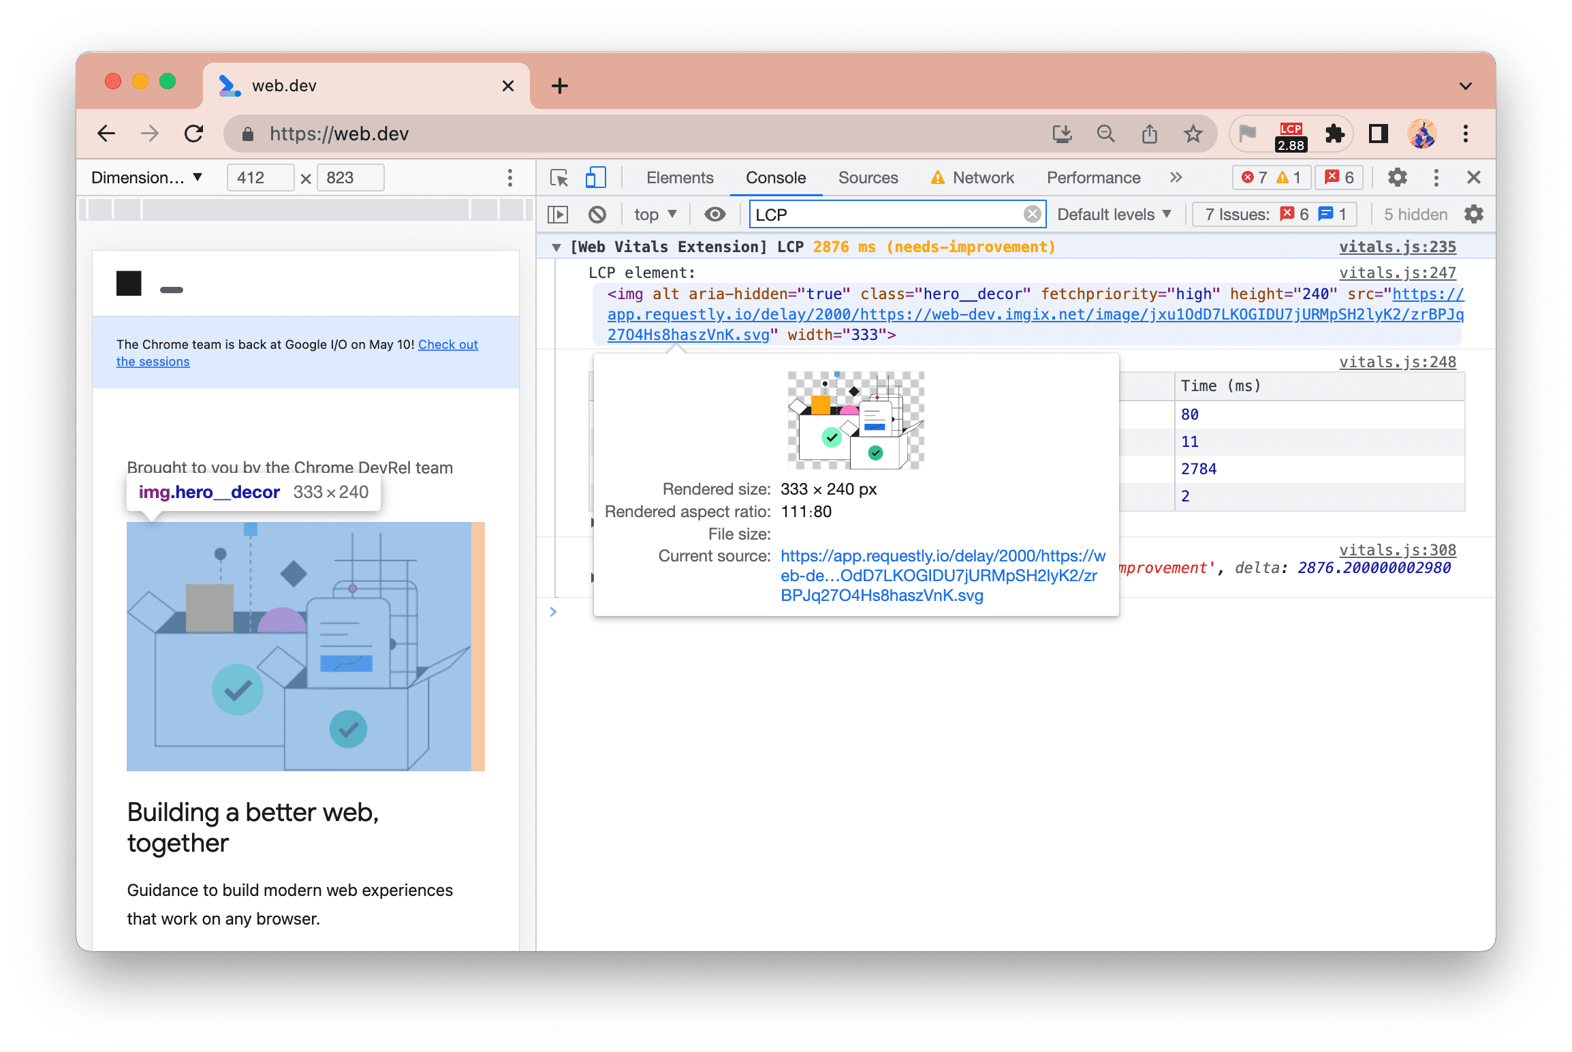Viewport: 1572px width, 1052px height.
Task: Click the Inspect Element picker icon
Action: 560,177
